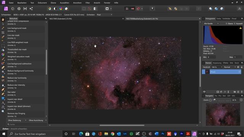Open the Ohne Ausrichtung dropdown
Screen dimensions: 244x137
[37, 120]
